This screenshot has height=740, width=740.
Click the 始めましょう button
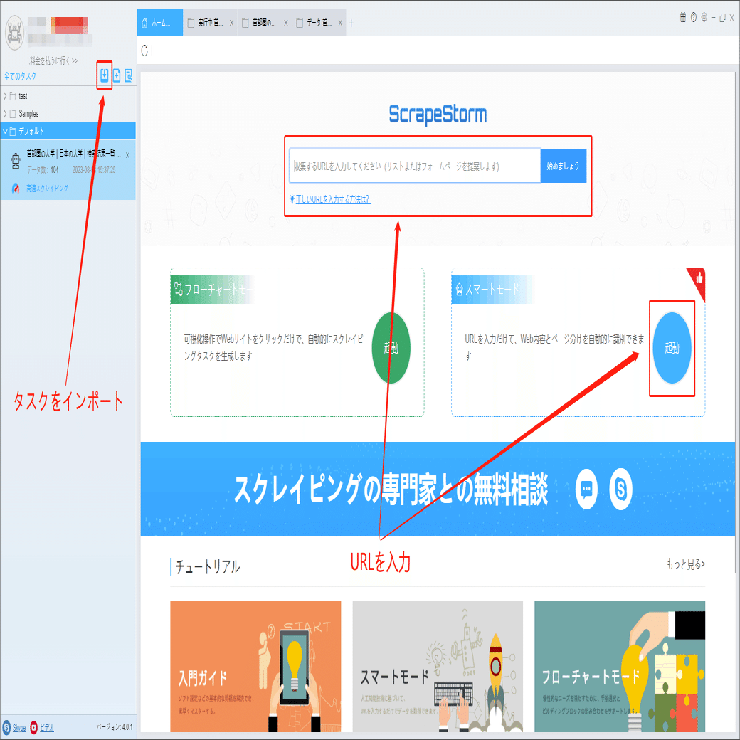coord(564,166)
